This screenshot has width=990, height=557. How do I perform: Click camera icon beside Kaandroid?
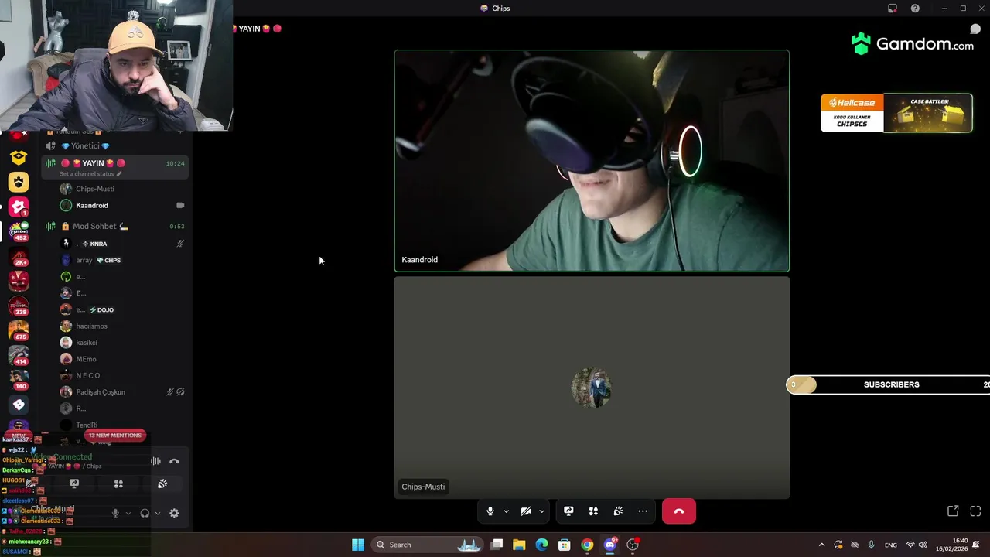[180, 205]
